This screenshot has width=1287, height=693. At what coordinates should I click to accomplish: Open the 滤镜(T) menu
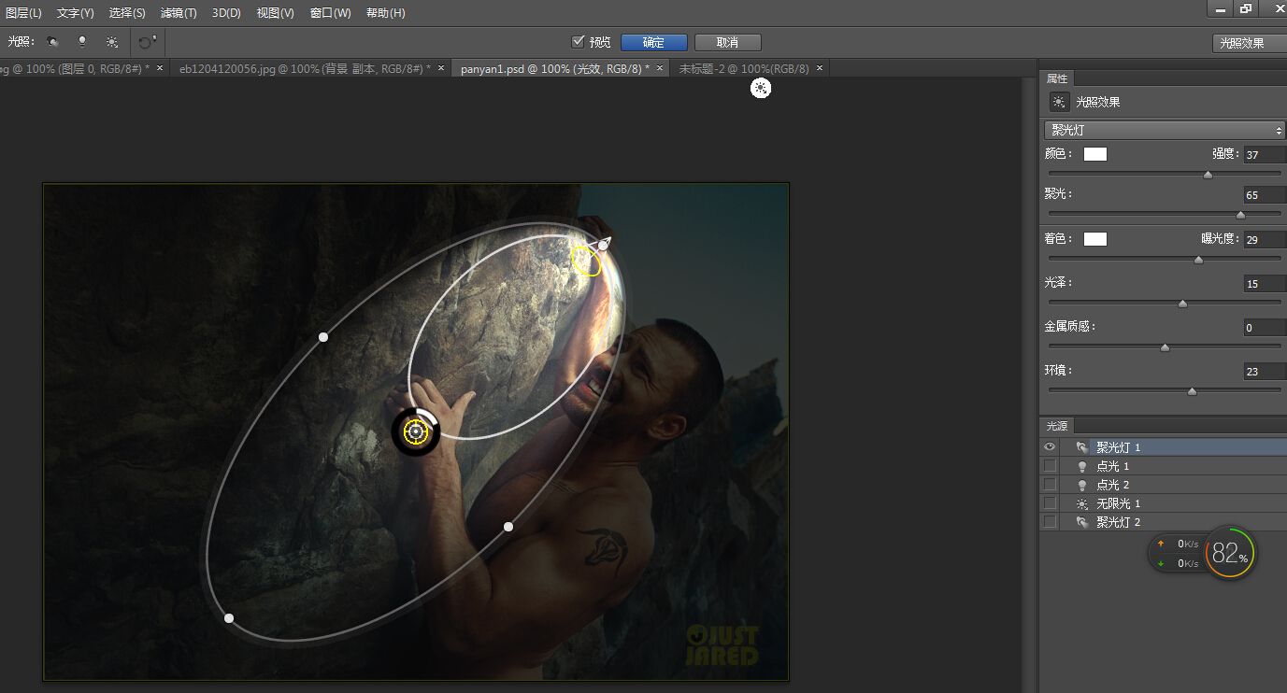179,13
